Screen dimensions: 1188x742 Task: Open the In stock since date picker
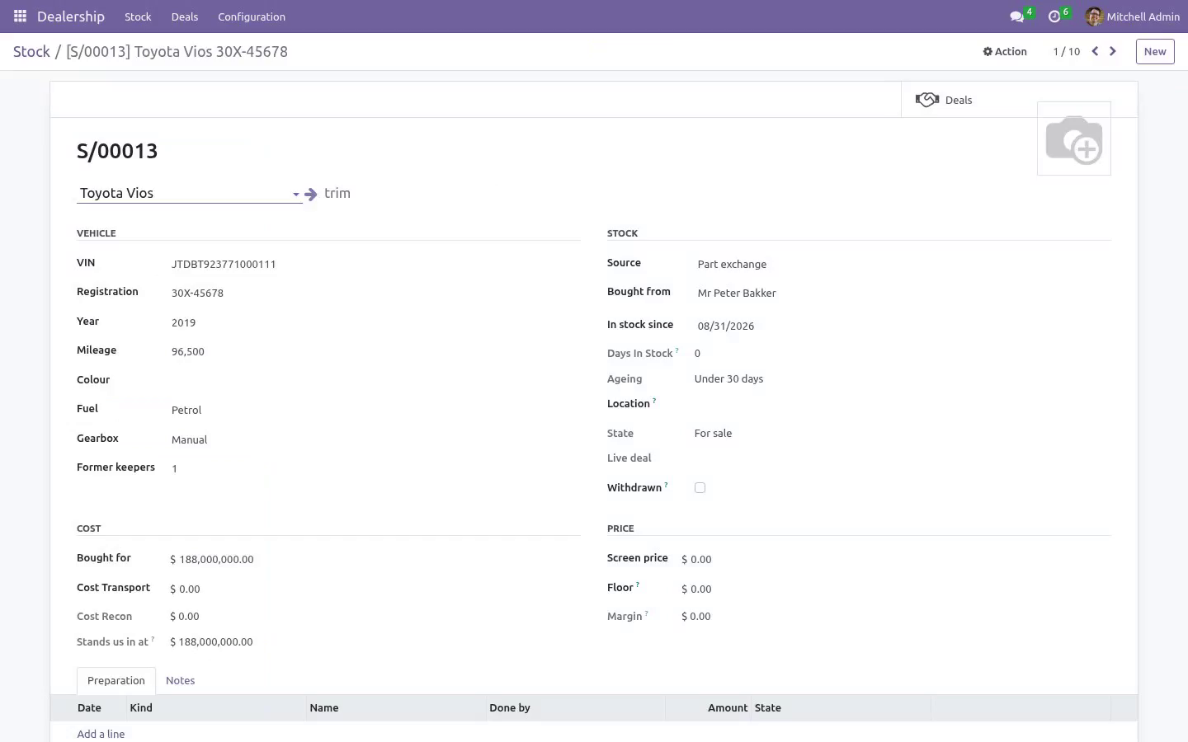[902, 326]
